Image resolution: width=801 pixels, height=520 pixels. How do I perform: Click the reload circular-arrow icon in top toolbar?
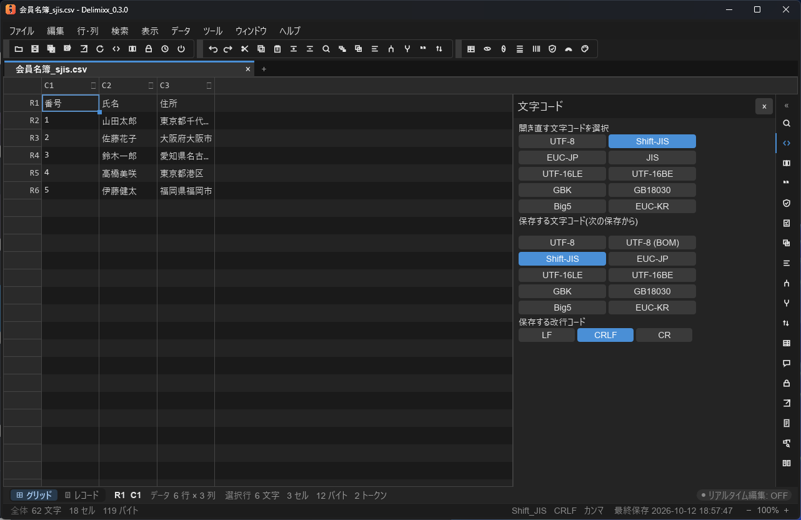[x=100, y=49]
